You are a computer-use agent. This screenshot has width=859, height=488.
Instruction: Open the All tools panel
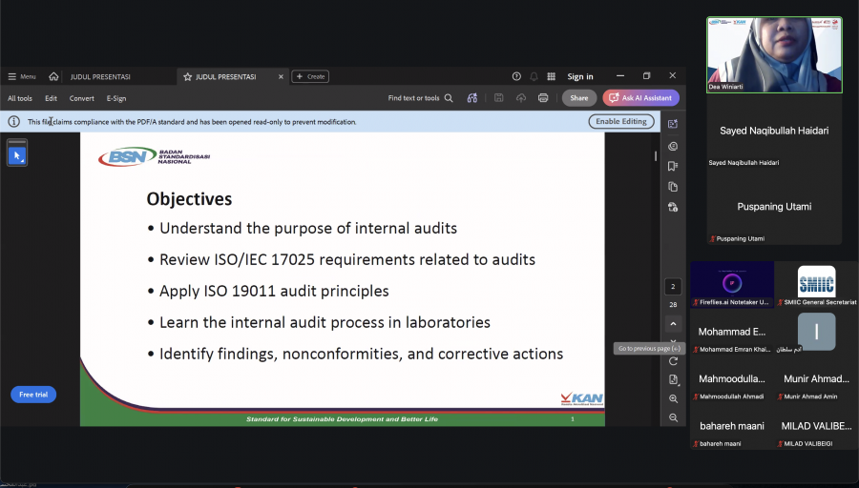[20, 98]
